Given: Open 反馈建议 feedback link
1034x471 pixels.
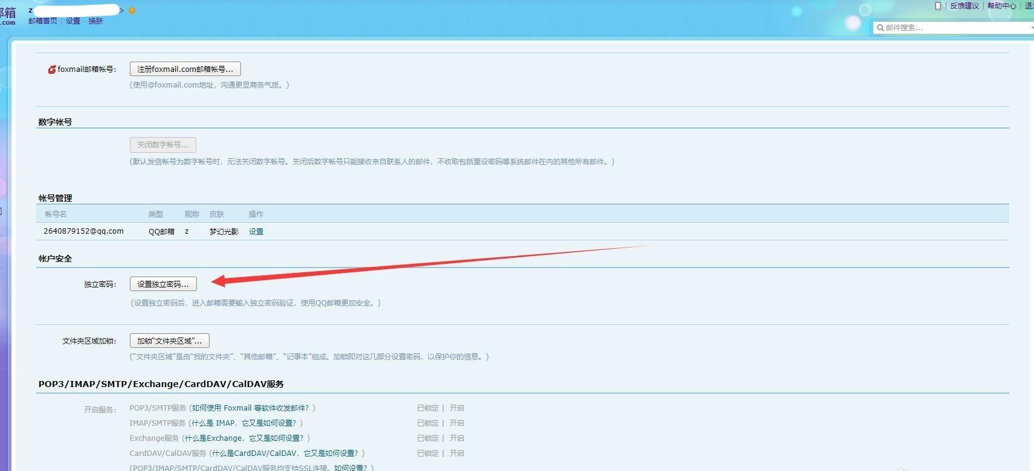Looking at the screenshot, I should point(965,6).
